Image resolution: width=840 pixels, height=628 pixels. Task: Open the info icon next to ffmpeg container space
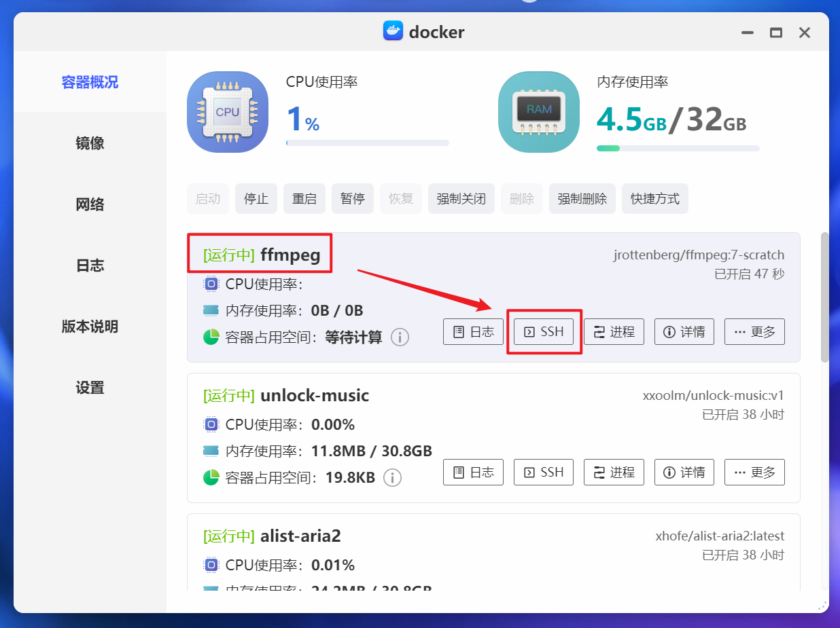tap(400, 337)
